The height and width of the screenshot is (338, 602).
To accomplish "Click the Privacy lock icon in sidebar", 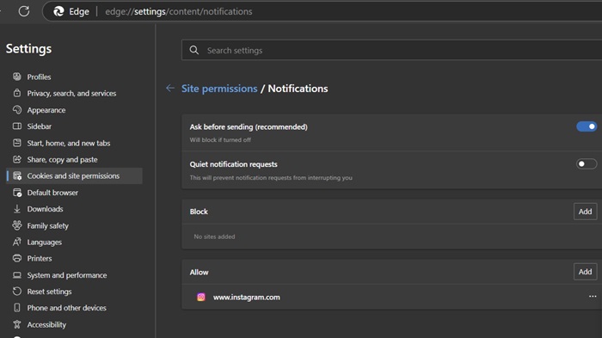I will tap(17, 94).
